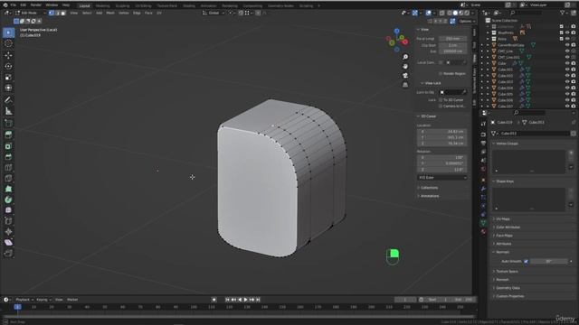This screenshot has width=579, height=325.
Task: Click the Focal Length value slider
Action: [x=452, y=39]
